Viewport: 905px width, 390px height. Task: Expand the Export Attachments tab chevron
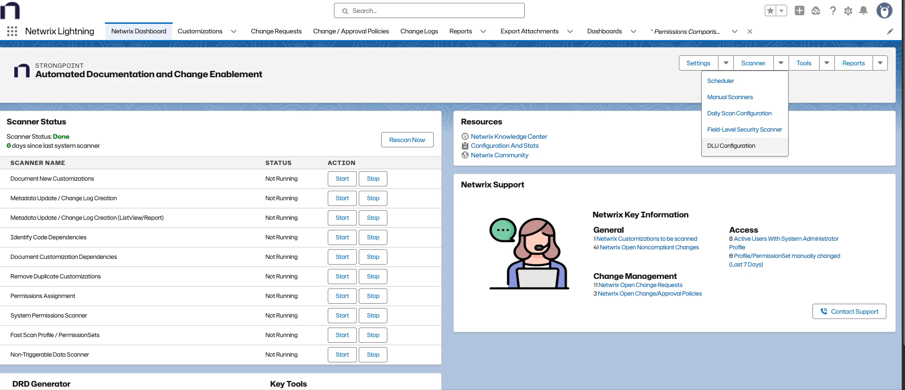[x=570, y=31]
